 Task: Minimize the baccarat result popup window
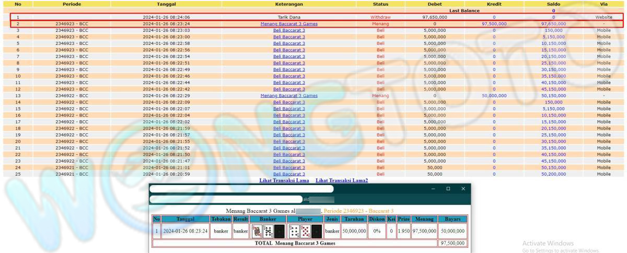(433, 189)
